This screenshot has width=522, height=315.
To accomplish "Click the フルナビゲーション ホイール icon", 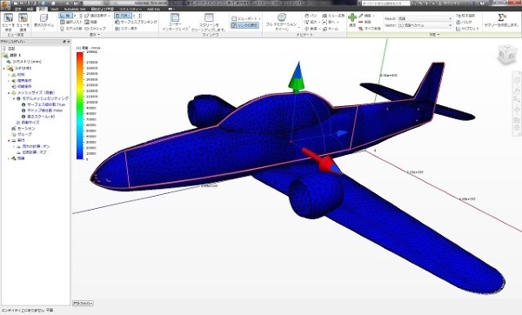I will point(282,17).
